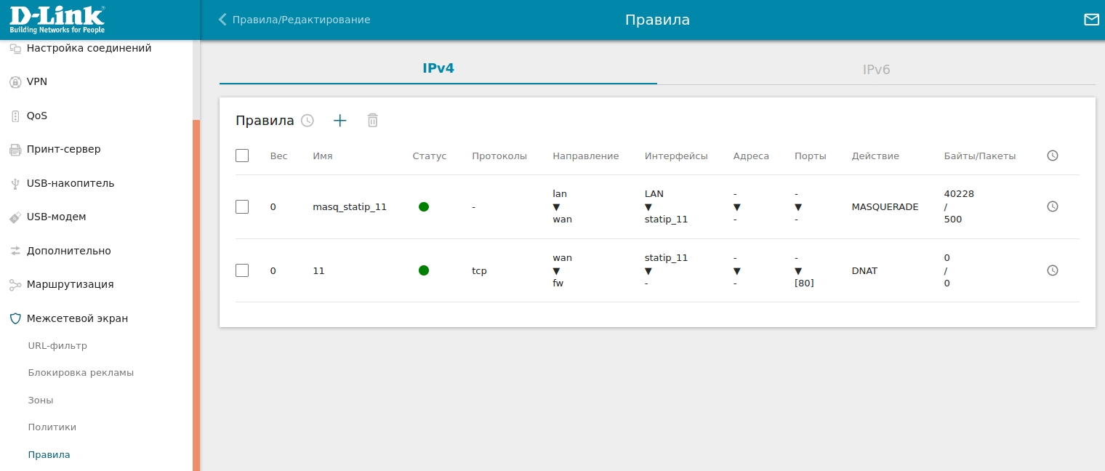1105x471 pixels.
Task: Click clock icon in rule 11 row
Action: (1052, 270)
